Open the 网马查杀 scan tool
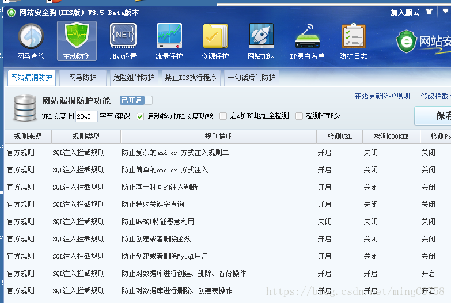 (x=31, y=41)
